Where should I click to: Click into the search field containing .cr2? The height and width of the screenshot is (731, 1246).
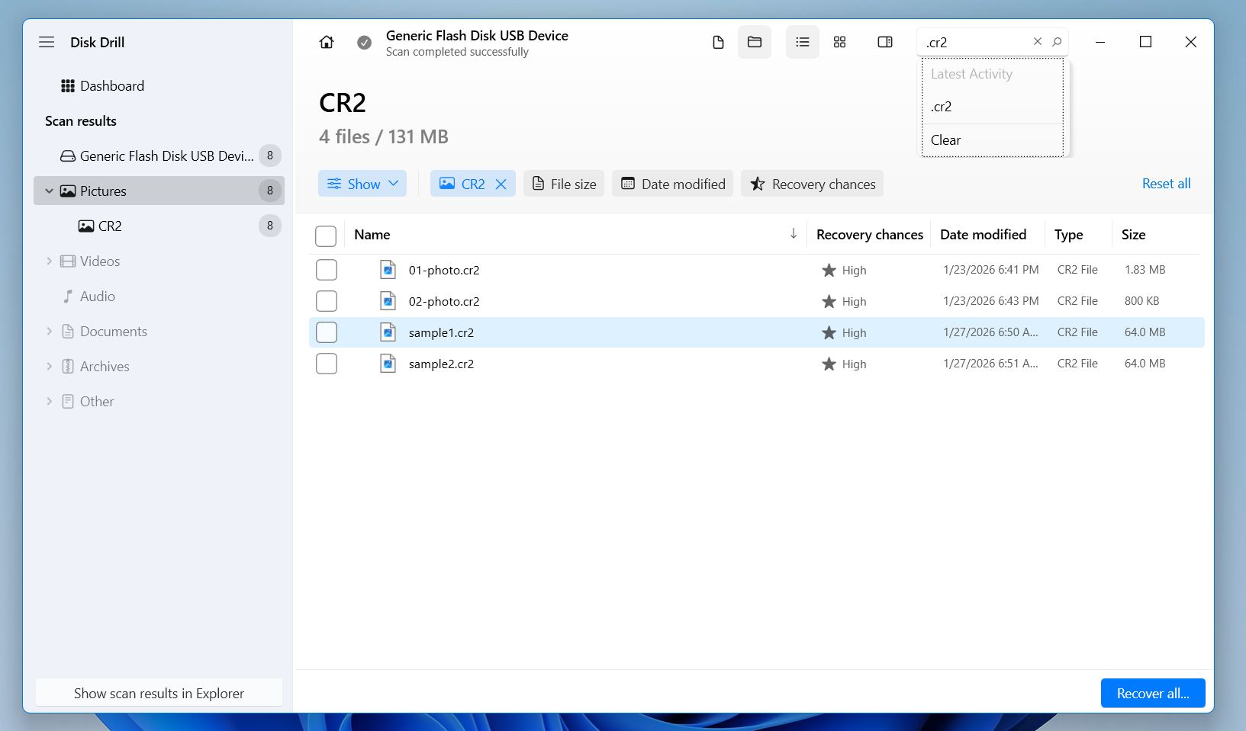tap(974, 43)
